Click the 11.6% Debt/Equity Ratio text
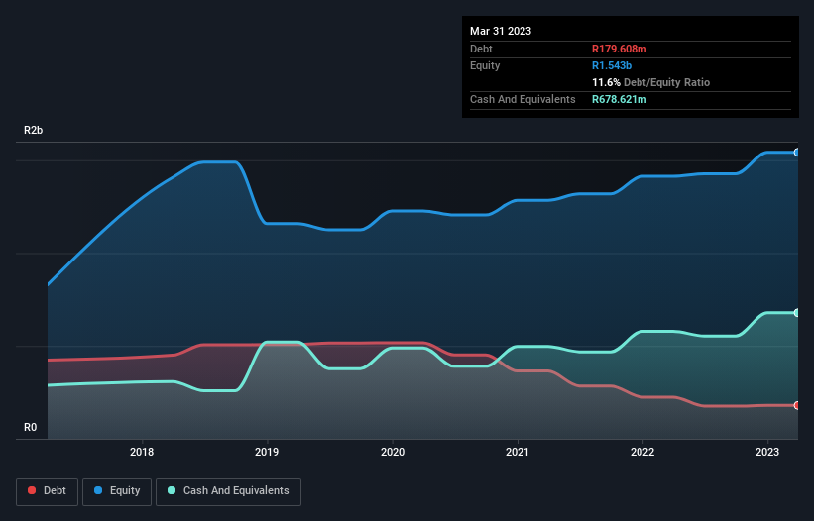 [x=650, y=82]
